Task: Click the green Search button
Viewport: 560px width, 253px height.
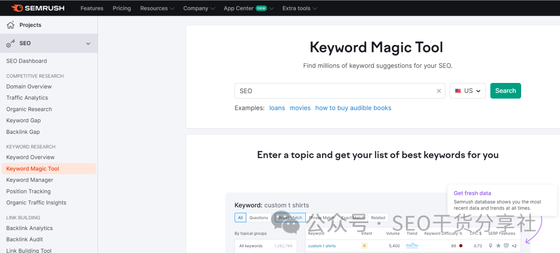Action: [x=506, y=91]
